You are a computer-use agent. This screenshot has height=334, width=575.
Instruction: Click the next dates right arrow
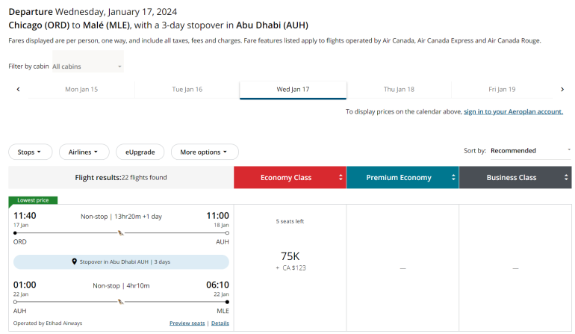click(562, 89)
